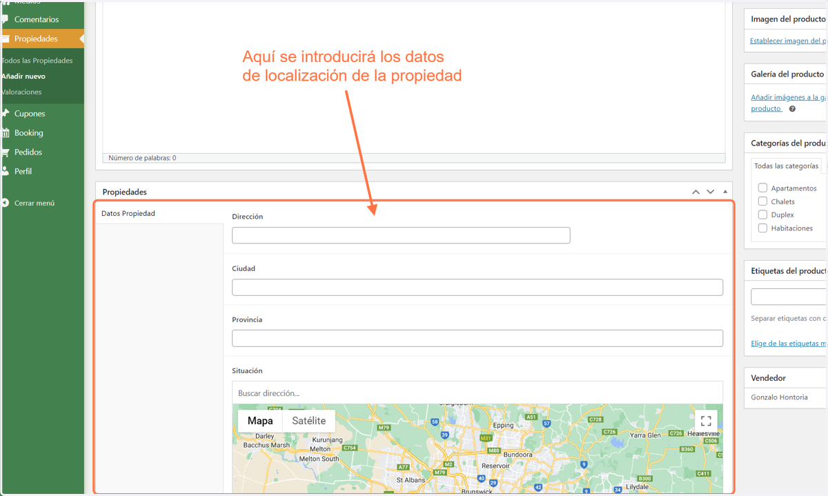828x496 pixels.
Task: Check the Apartamentos category
Action: (762, 188)
